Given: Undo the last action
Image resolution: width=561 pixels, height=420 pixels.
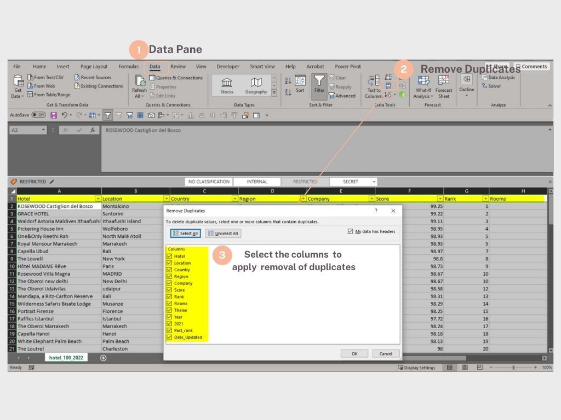Looking at the screenshot, I should pyautogui.click(x=65, y=115).
